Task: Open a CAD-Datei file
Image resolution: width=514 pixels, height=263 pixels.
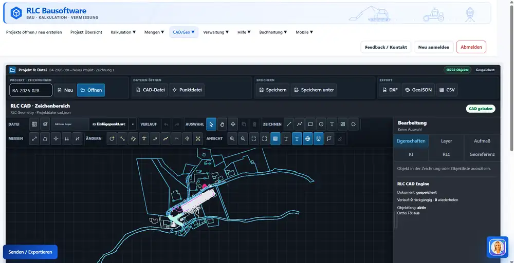Action: [151, 90]
